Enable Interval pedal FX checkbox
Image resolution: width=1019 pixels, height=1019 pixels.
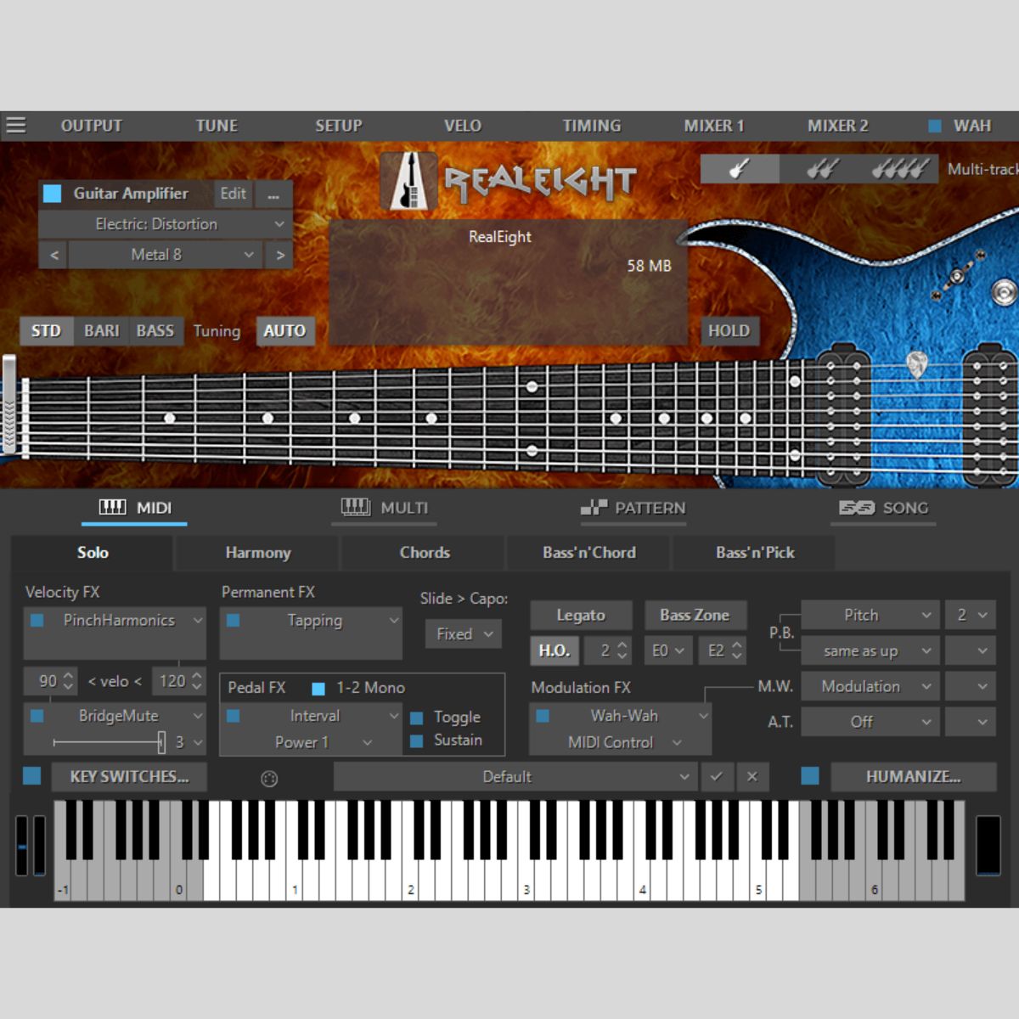click(x=234, y=716)
